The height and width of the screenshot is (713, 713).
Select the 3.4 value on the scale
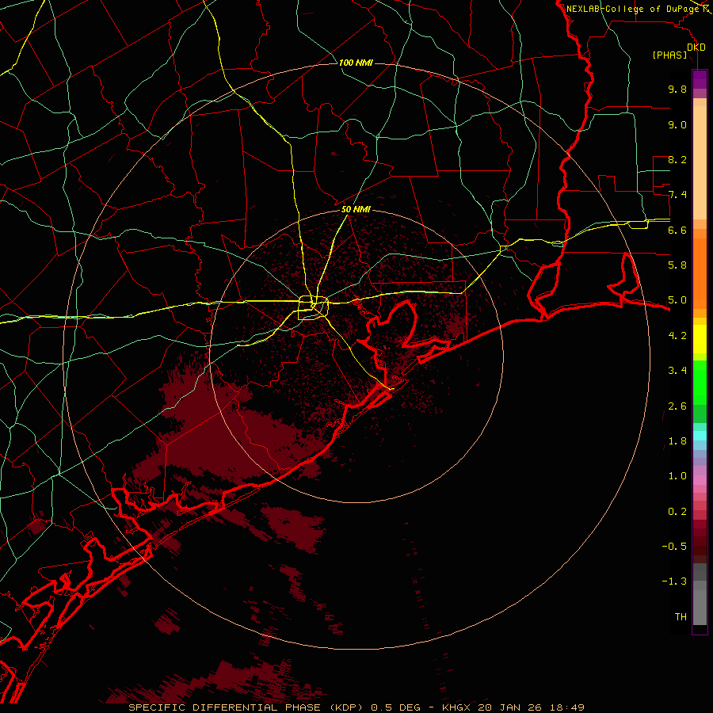(677, 370)
